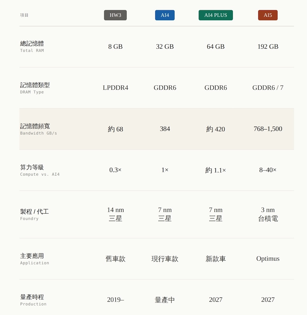Click the 量產中 production status cell

point(164,300)
